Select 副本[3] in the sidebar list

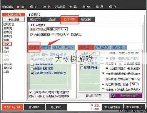tap(8, 36)
